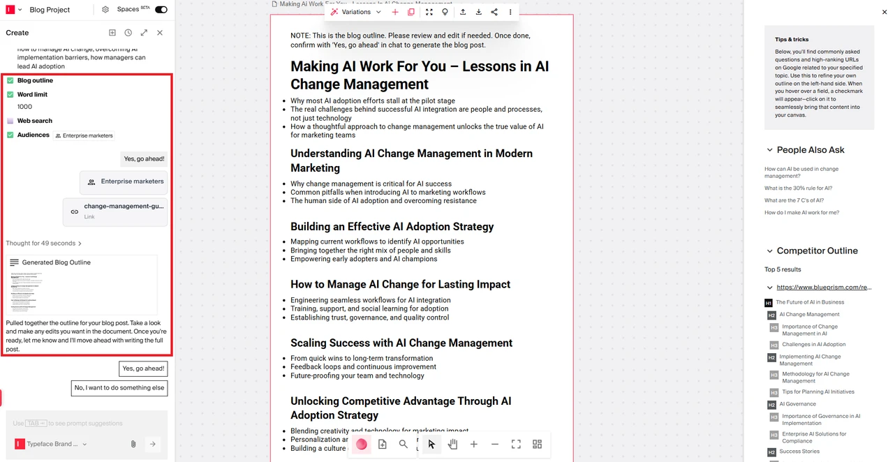Click the pink plus add icon
The width and height of the screenshot is (888, 462).
(395, 12)
